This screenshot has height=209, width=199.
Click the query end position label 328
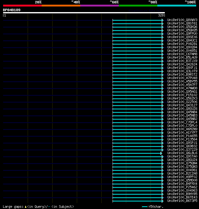pyautogui.click(x=161, y=15)
